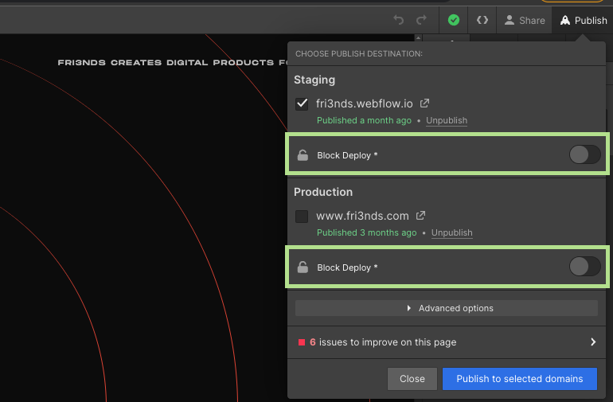This screenshot has width=613, height=402.
Task: Click the red issues indicator square
Action: pos(302,342)
